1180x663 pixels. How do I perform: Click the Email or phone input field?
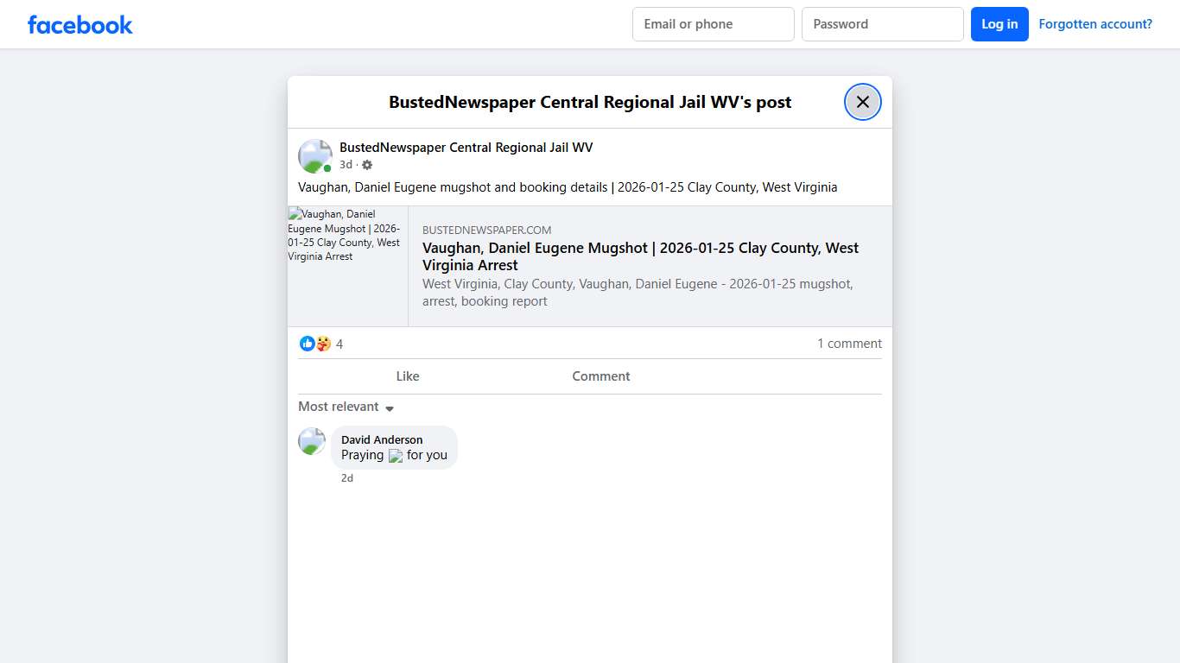713,24
